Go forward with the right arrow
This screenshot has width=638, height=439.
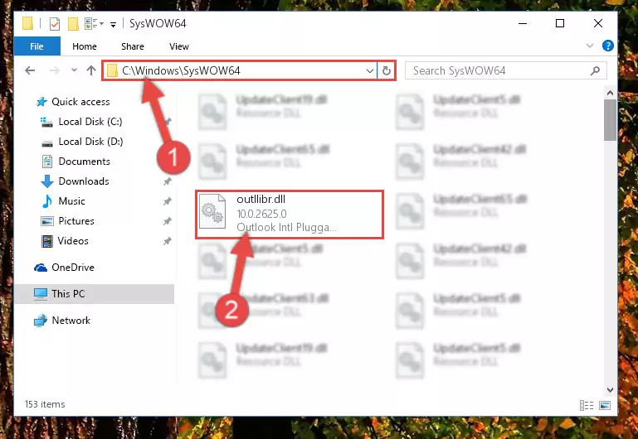coord(54,70)
